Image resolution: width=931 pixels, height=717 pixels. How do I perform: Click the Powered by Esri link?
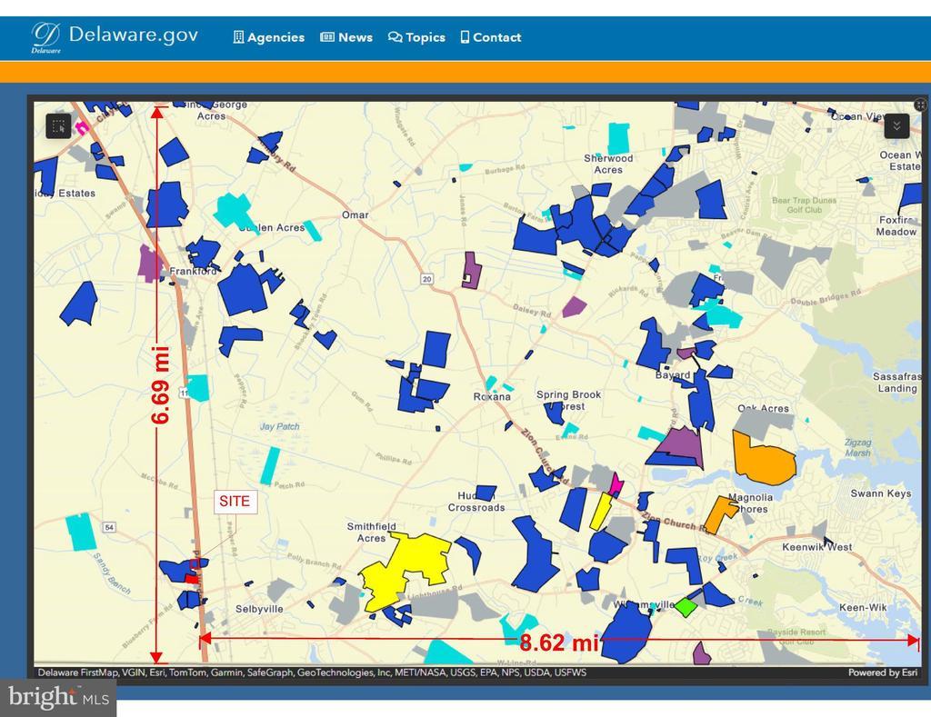click(880, 672)
